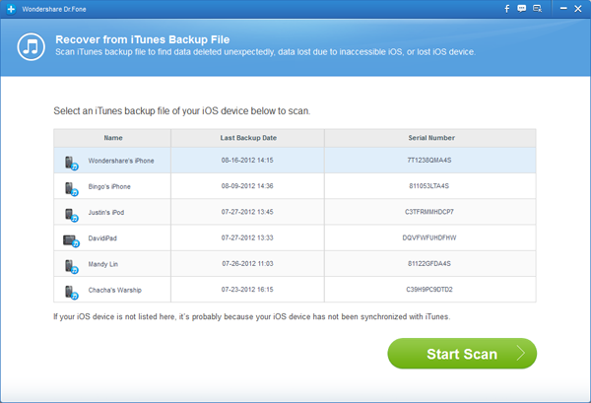Select the Wondershare's iPhone backup name

[121, 161]
